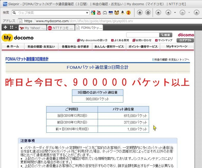
Task: Go to browser home page button
Action: tap(140, 13)
